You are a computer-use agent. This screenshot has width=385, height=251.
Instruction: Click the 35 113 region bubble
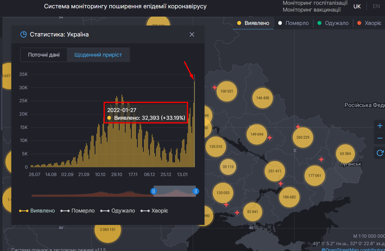click(228, 167)
